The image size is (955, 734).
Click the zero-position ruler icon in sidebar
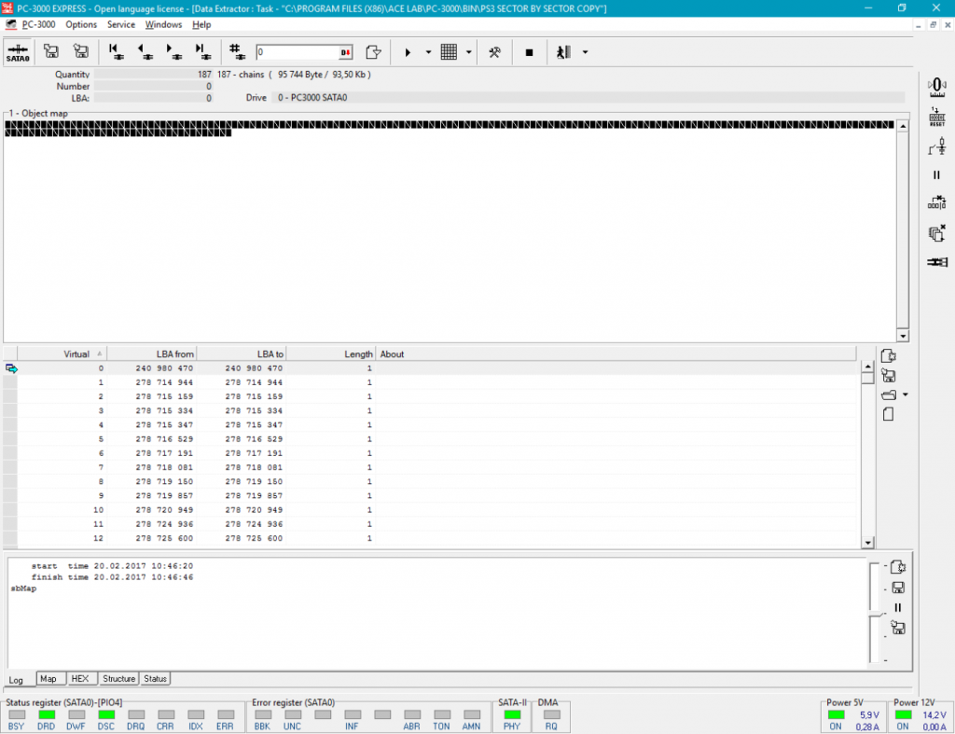[x=936, y=87]
